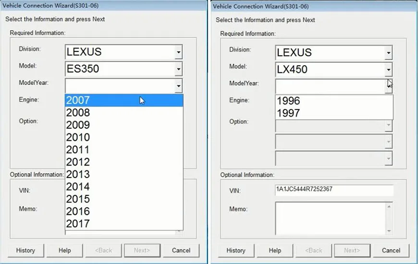
Task: Click History button in right window
Action: tap(236, 251)
